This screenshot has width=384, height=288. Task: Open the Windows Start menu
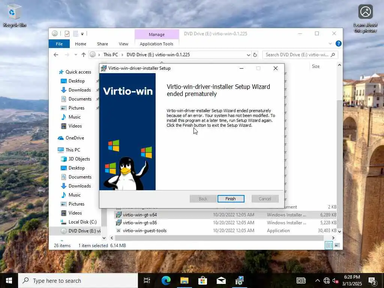[x=9, y=280]
